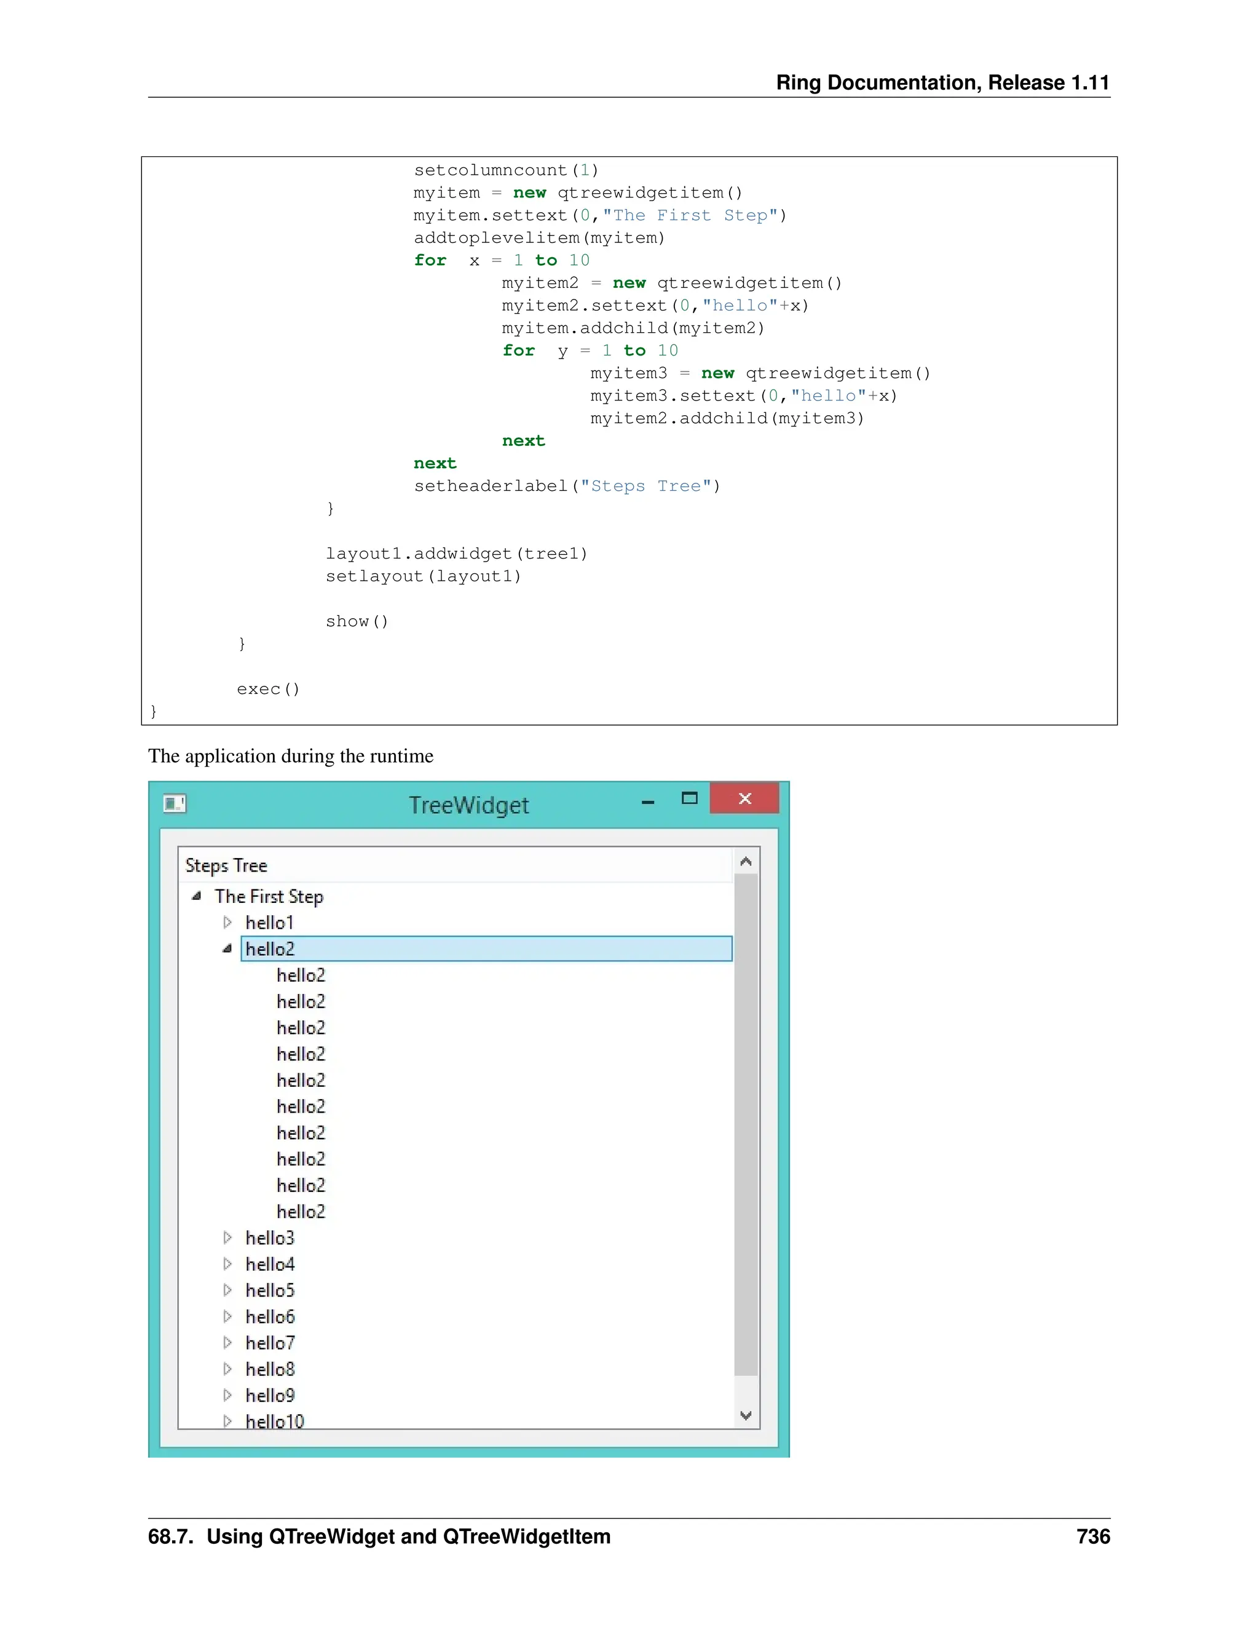Expand the hello8 tree node

click(x=227, y=1369)
